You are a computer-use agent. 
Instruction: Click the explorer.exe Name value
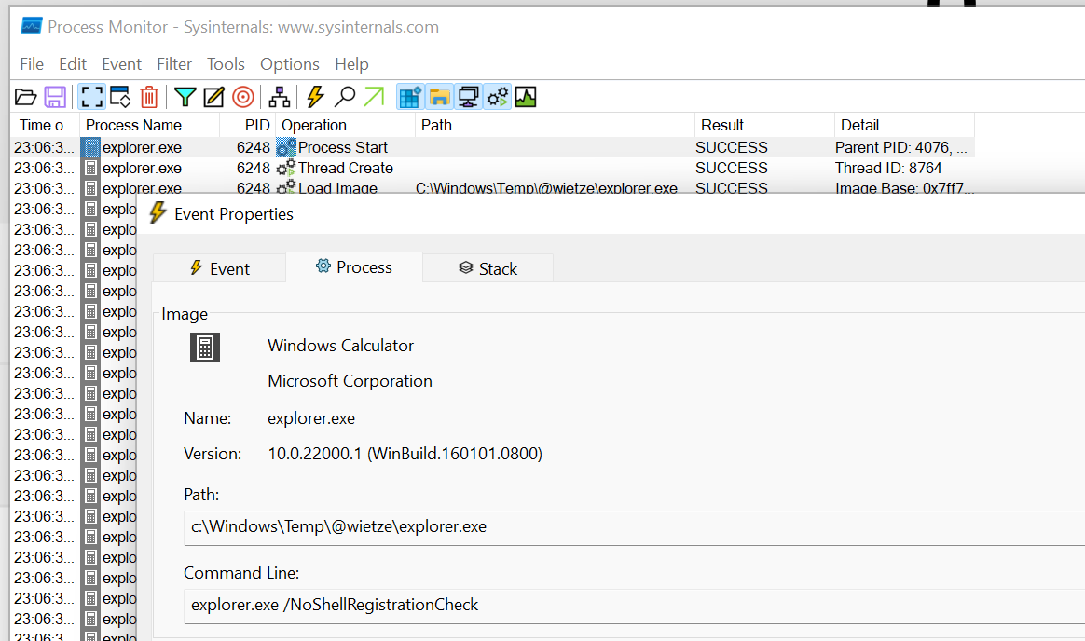pyautogui.click(x=311, y=418)
